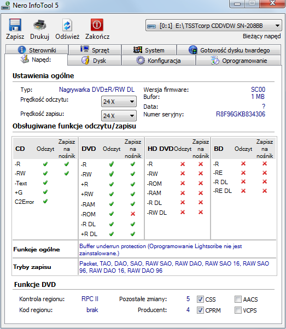Click the Nero InfoTool title bar icon
The image size is (286, 329).
(x=5, y=5)
